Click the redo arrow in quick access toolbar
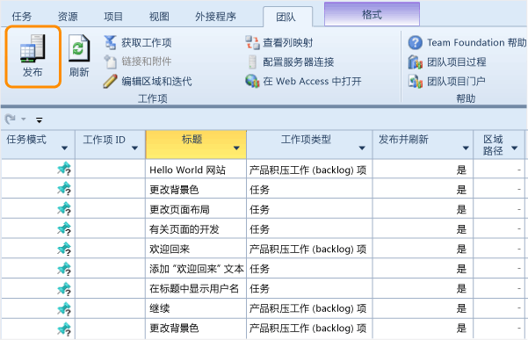 pos(10,119)
